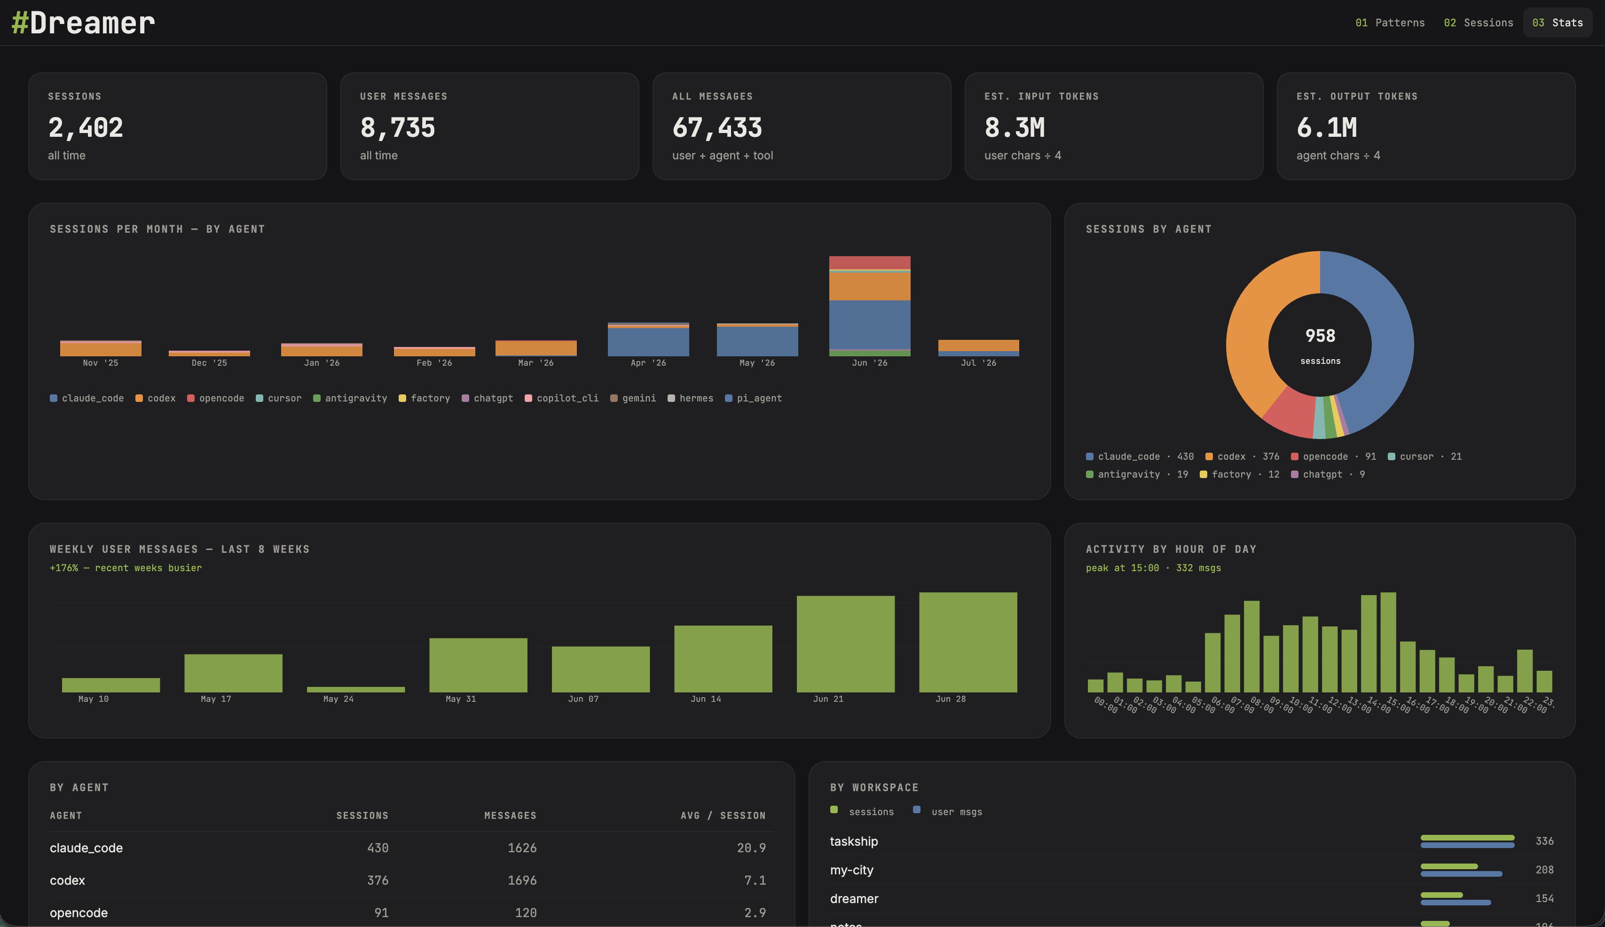Click the Jun 14 weekly bar

(723, 659)
